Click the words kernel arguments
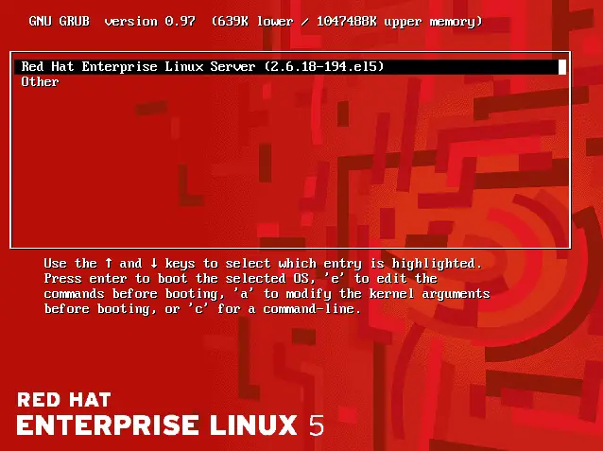The image size is (603, 451). (429, 294)
